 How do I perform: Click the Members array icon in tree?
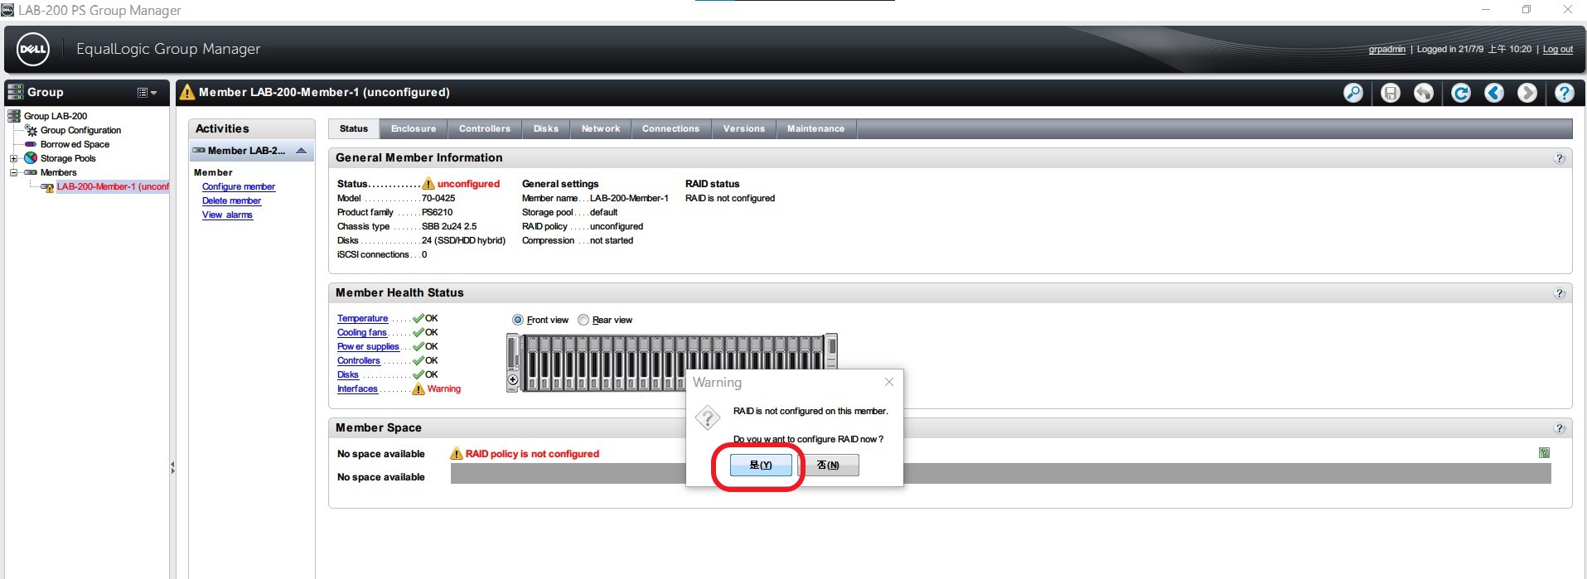(x=31, y=172)
